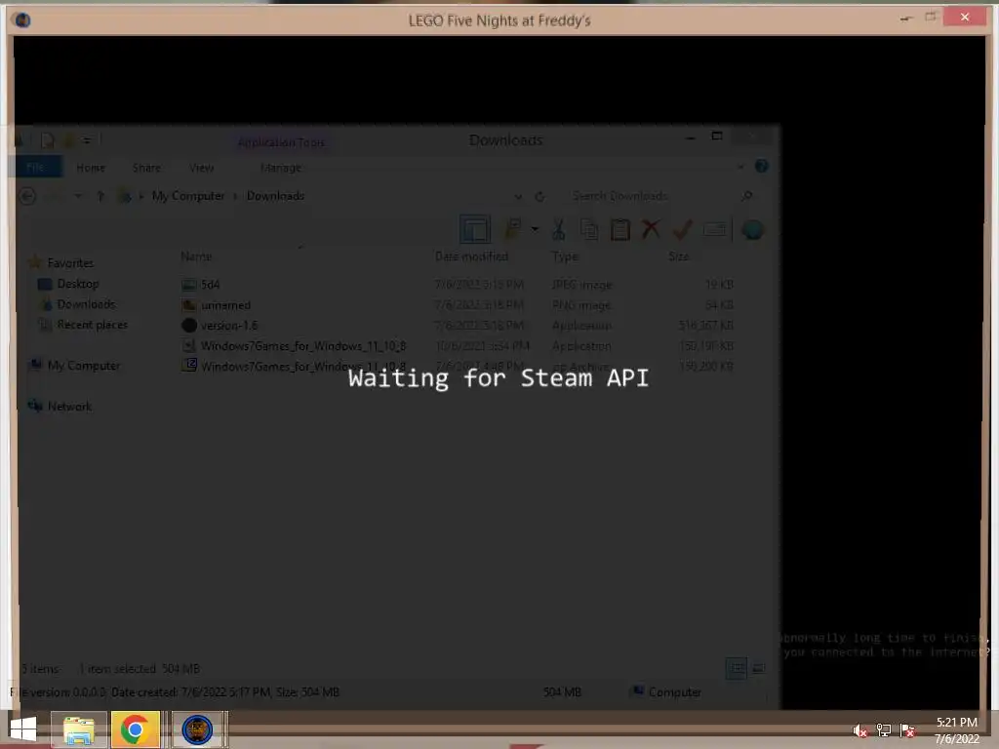Click Downloads in the breadcrumb path
Viewport: 999px width, 749px height.
point(275,195)
